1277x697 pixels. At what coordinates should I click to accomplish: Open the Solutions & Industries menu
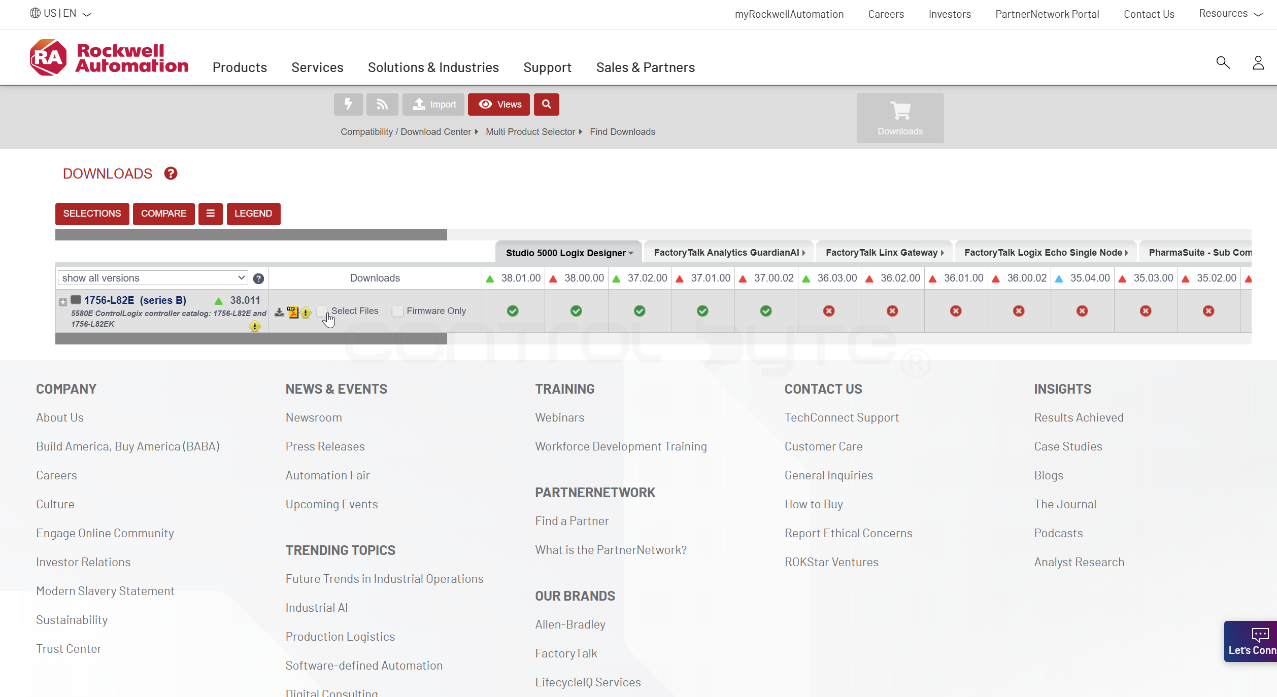(x=433, y=67)
